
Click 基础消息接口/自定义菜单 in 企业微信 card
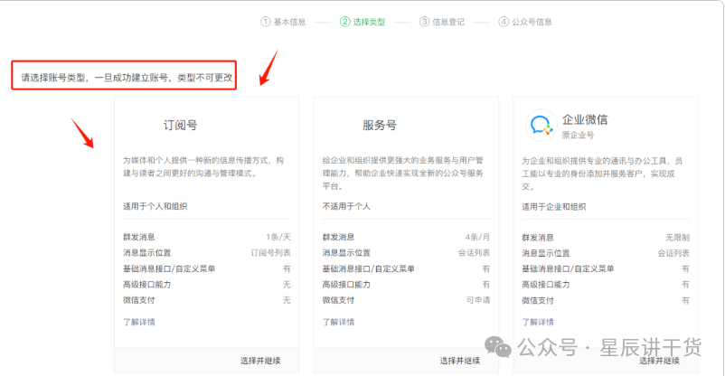[x=568, y=269]
